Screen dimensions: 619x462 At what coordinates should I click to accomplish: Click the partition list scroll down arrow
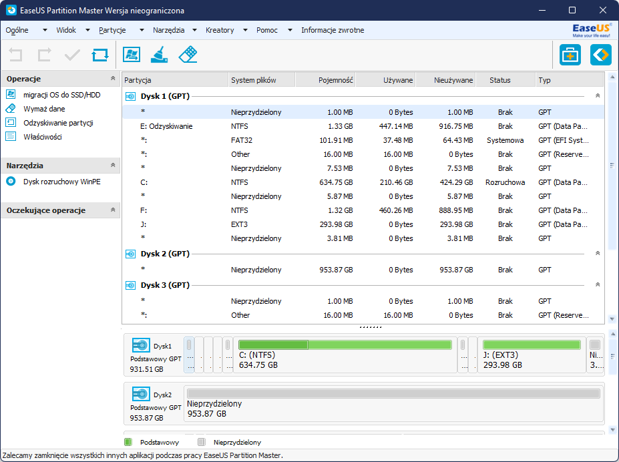coord(612,318)
